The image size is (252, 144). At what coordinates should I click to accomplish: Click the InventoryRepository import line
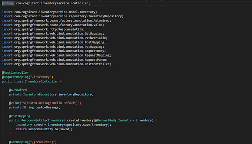63,16
